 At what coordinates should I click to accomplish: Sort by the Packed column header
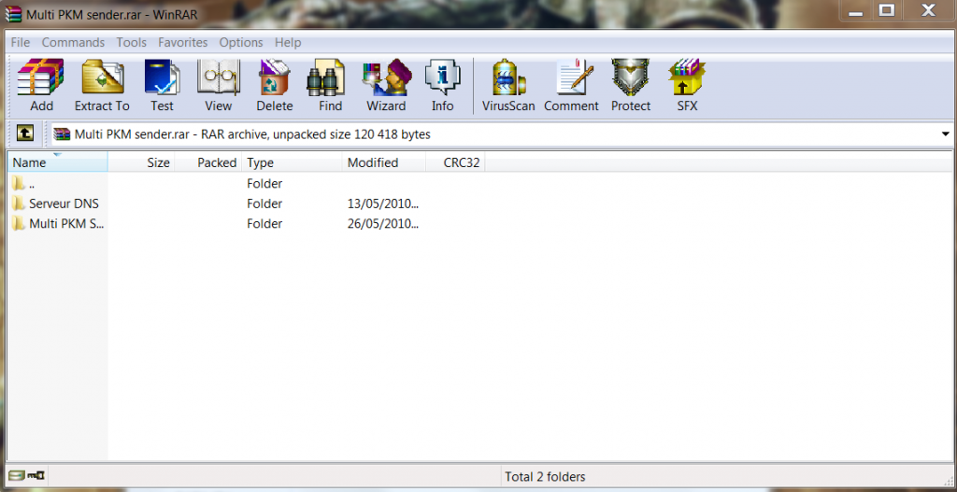coord(208,162)
